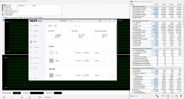Image resolution: width=185 pixels, height=99 pixels.
Task: Switch to Cooling Fans tab in AIDA64
Action: point(14,18)
